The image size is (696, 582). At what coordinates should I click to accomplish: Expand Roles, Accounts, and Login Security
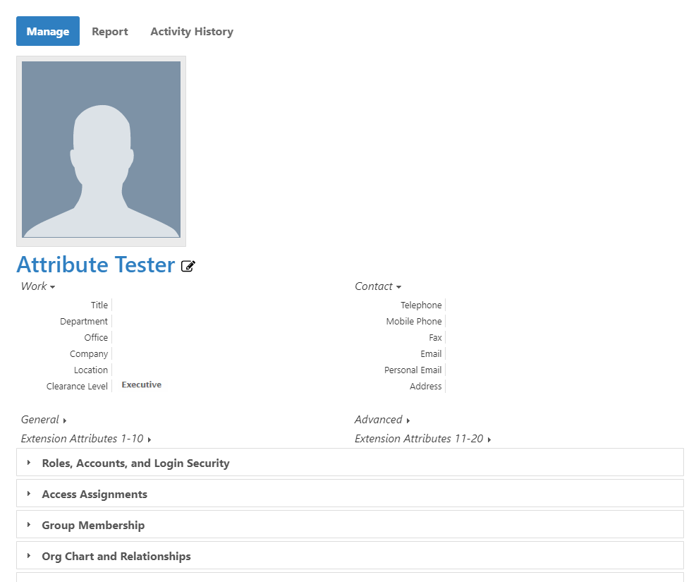pos(135,463)
